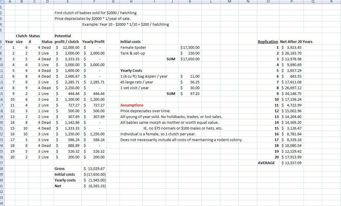Screen dimensions: 341x206
Task: Select the 'Female Spider' label cell
Action: point(133,47)
